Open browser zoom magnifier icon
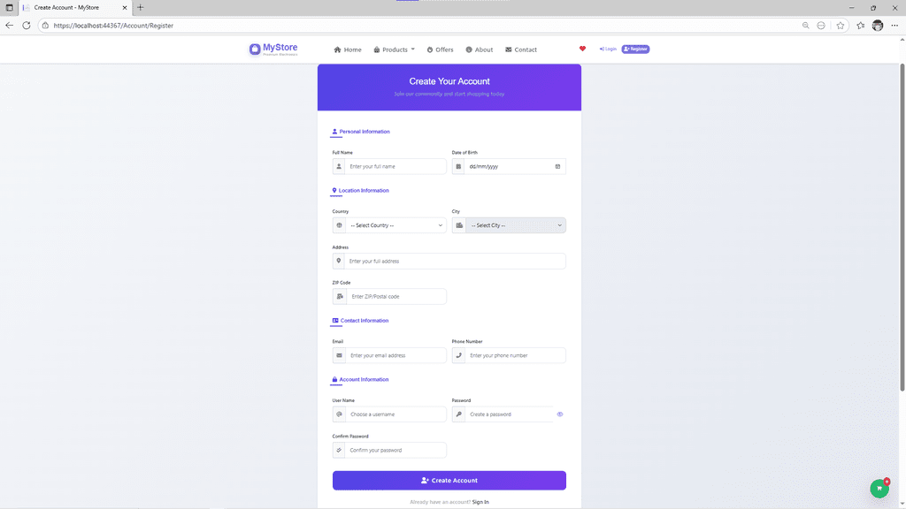906x509 pixels. tap(805, 26)
